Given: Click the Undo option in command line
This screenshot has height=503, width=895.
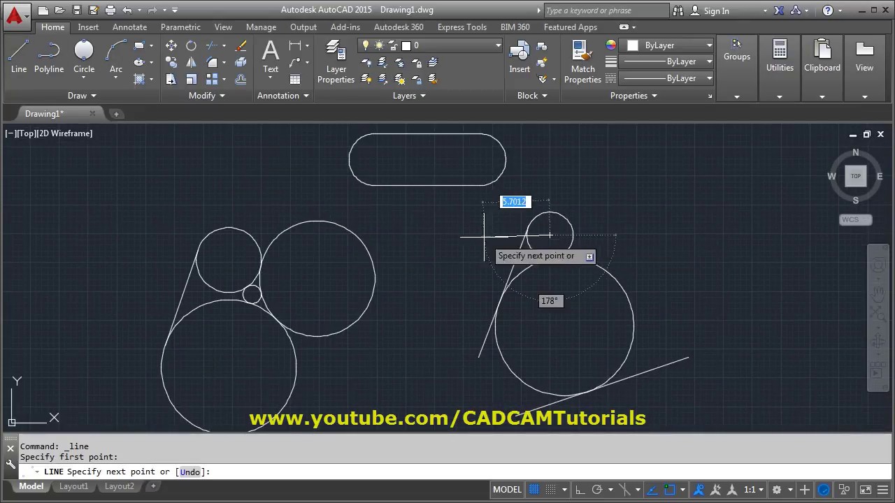Looking at the screenshot, I should tap(190, 472).
